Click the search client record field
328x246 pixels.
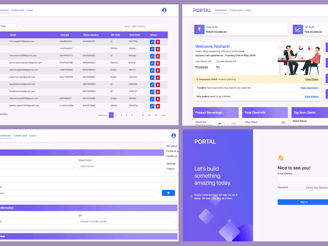click(145, 26)
